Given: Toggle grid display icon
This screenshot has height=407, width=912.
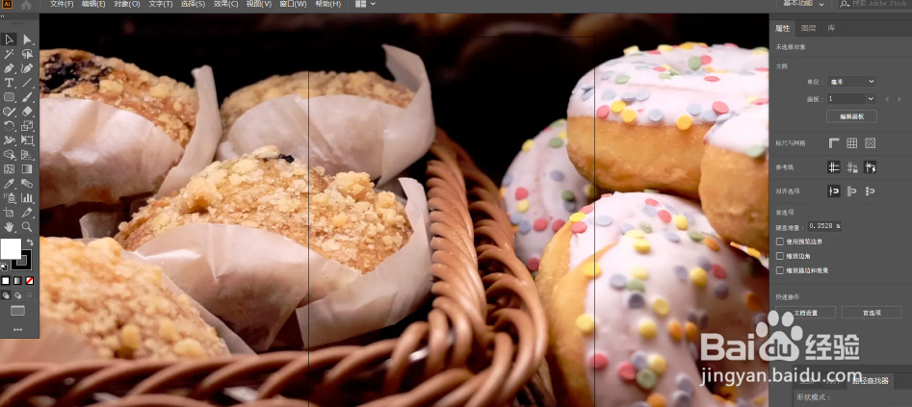Looking at the screenshot, I should pyautogui.click(x=851, y=143).
